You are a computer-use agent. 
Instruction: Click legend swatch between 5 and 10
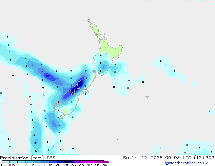[37, 162]
